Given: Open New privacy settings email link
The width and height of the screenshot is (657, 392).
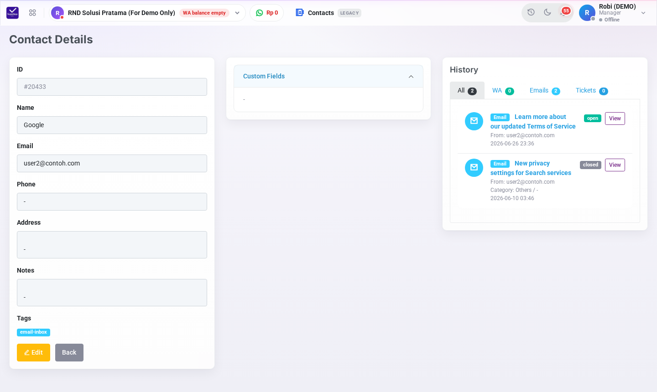Looking at the screenshot, I should [531, 168].
